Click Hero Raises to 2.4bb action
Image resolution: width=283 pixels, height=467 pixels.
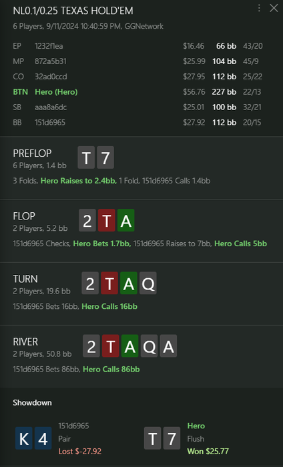[x=79, y=181]
